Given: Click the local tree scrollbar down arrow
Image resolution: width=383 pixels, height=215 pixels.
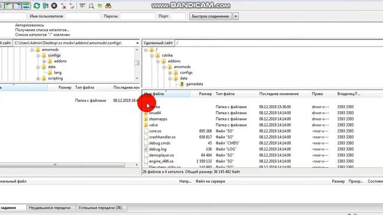Looking at the screenshot, I should click(137, 78).
